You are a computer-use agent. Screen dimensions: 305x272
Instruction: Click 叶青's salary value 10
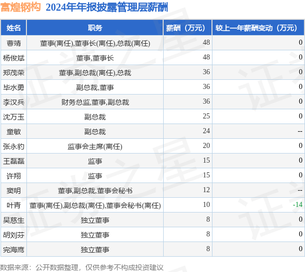click(206, 204)
